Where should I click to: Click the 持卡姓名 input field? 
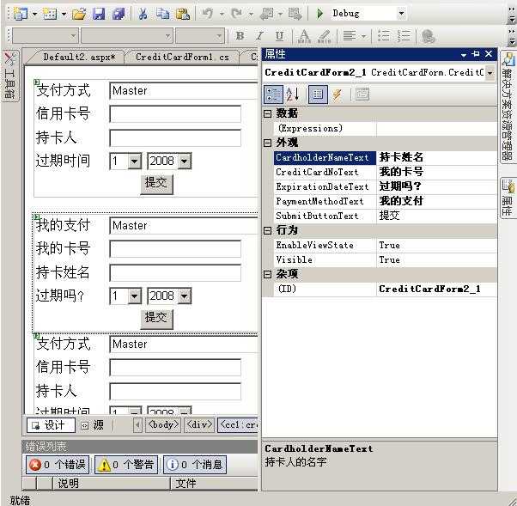tap(175, 273)
